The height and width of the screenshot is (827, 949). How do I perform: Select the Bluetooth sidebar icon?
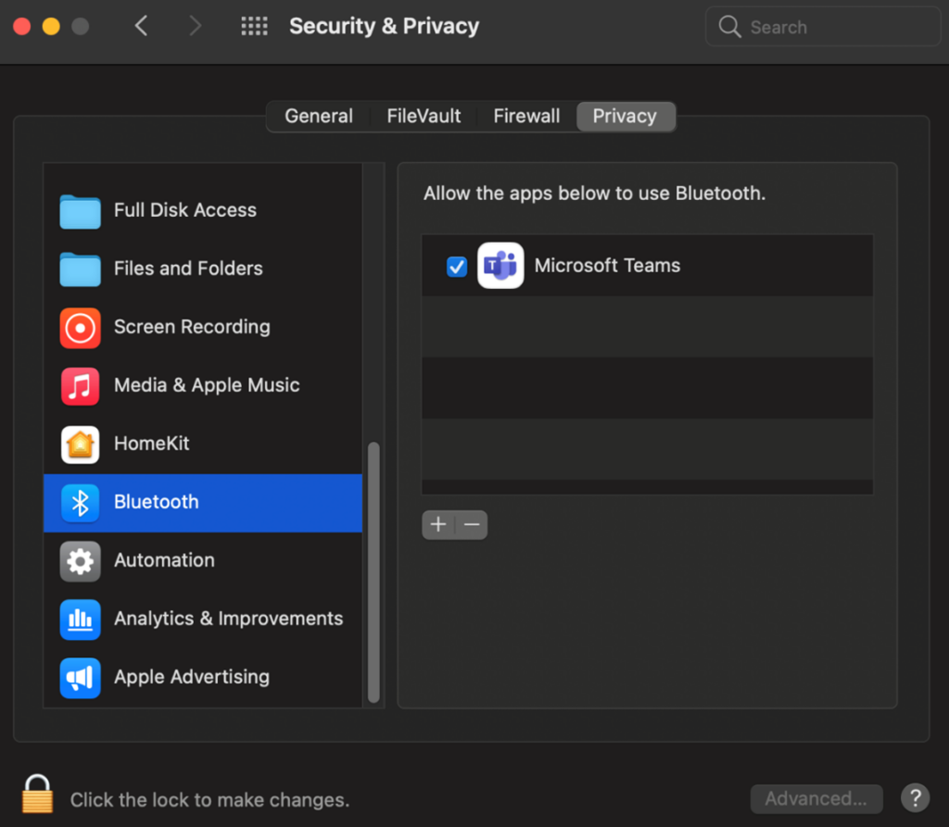click(81, 503)
